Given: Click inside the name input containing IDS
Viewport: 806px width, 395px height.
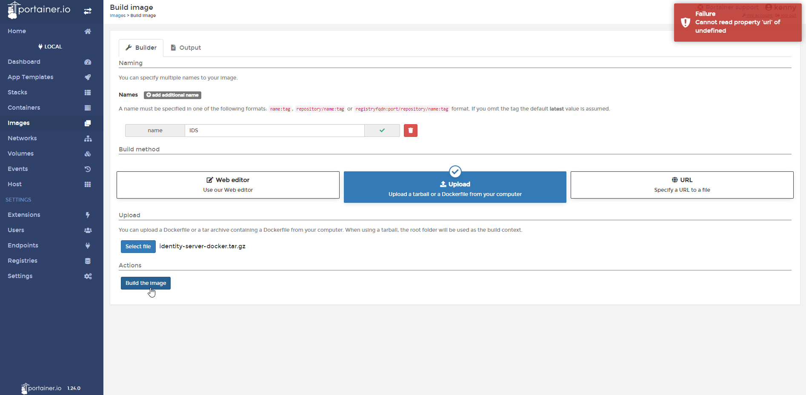Looking at the screenshot, I should (274, 130).
